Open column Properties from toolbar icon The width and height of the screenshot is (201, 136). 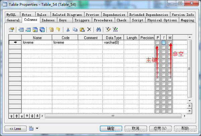11,30
